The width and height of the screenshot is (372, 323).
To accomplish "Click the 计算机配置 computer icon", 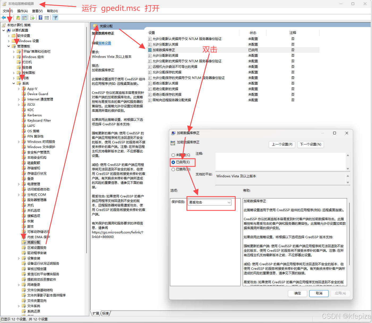I will (x=9, y=30).
